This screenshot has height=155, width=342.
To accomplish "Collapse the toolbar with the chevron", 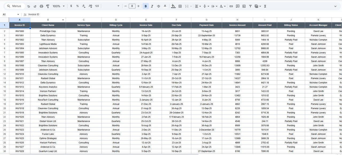I will pos(336,6).
